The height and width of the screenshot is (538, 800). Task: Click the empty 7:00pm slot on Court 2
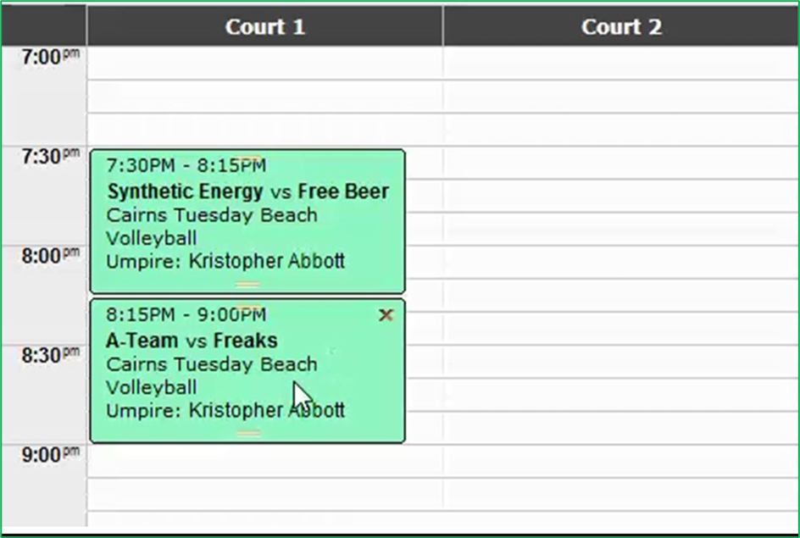coord(621,64)
